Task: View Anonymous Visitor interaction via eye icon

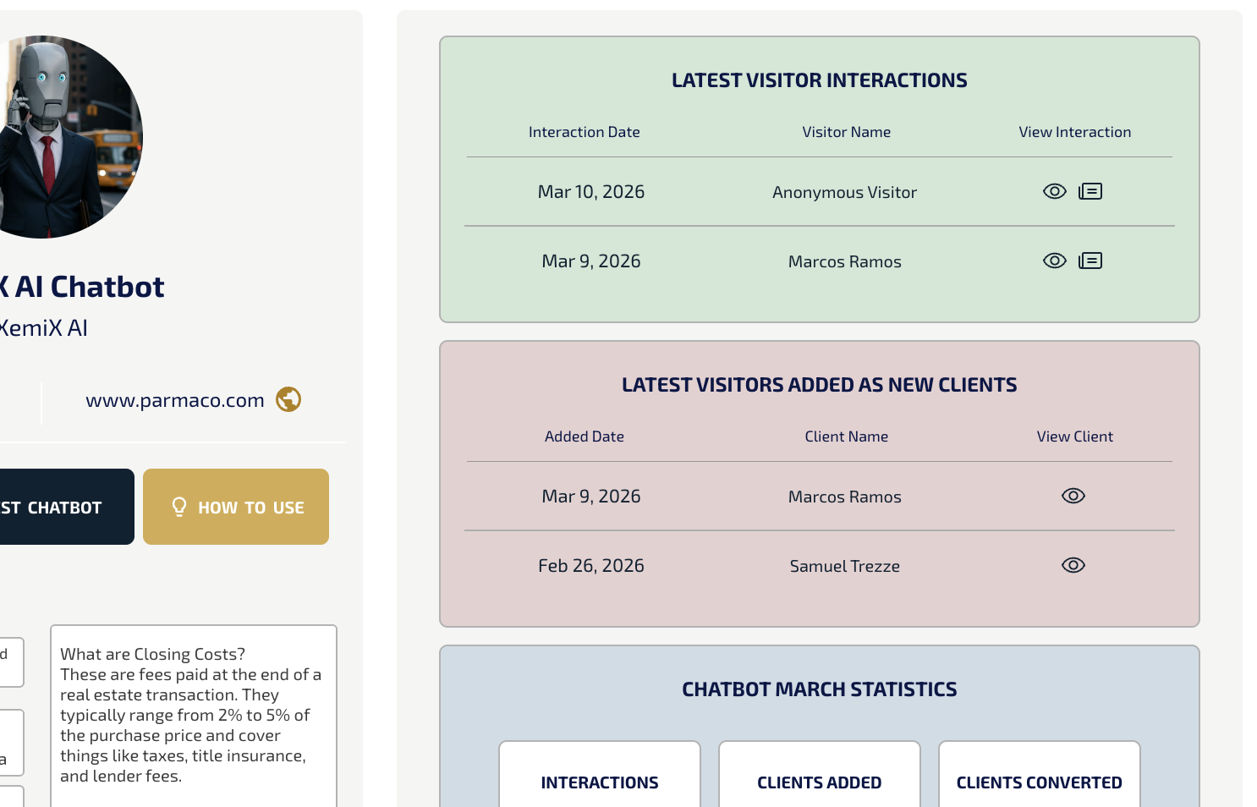Action: tap(1054, 191)
